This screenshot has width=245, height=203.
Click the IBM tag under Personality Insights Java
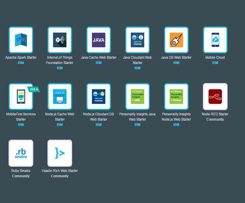(137, 125)
